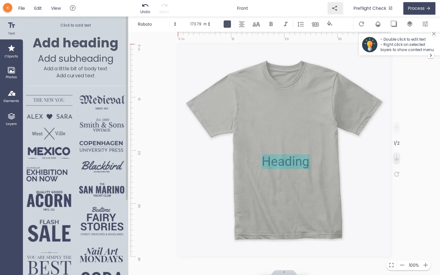Add a subheading text
The width and height of the screenshot is (440, 275).
click(x=75, y=59)
